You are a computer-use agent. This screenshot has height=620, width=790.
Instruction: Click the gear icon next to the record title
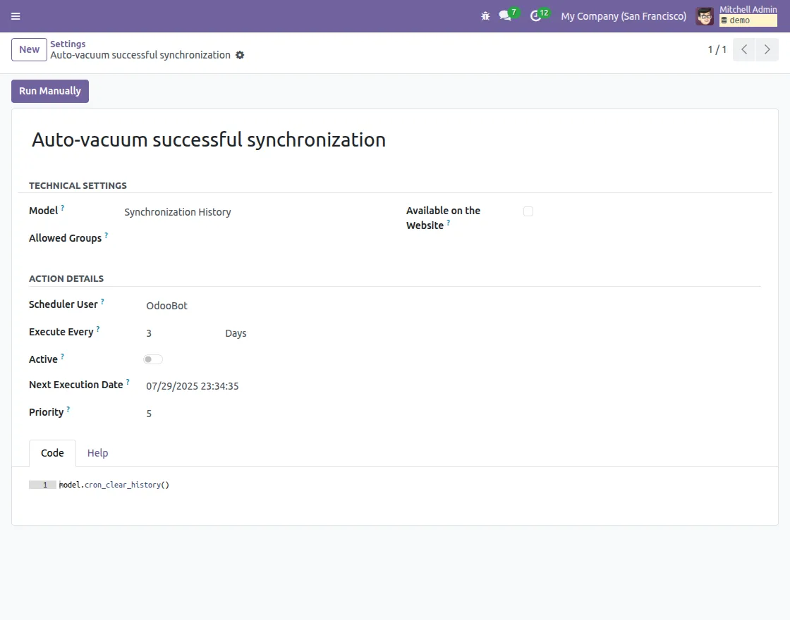click(x=240, y=55)
